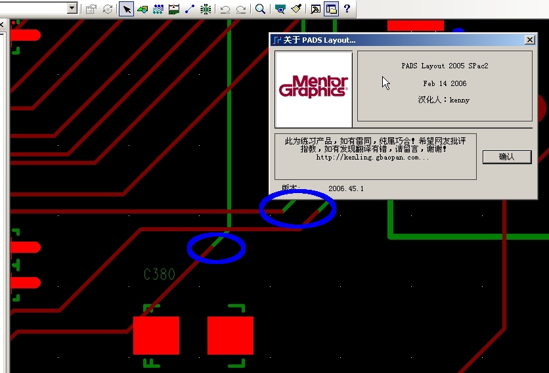Open the Drafting toolbar icon
This screenshot has width=549, height=373.
pos(142,9)
